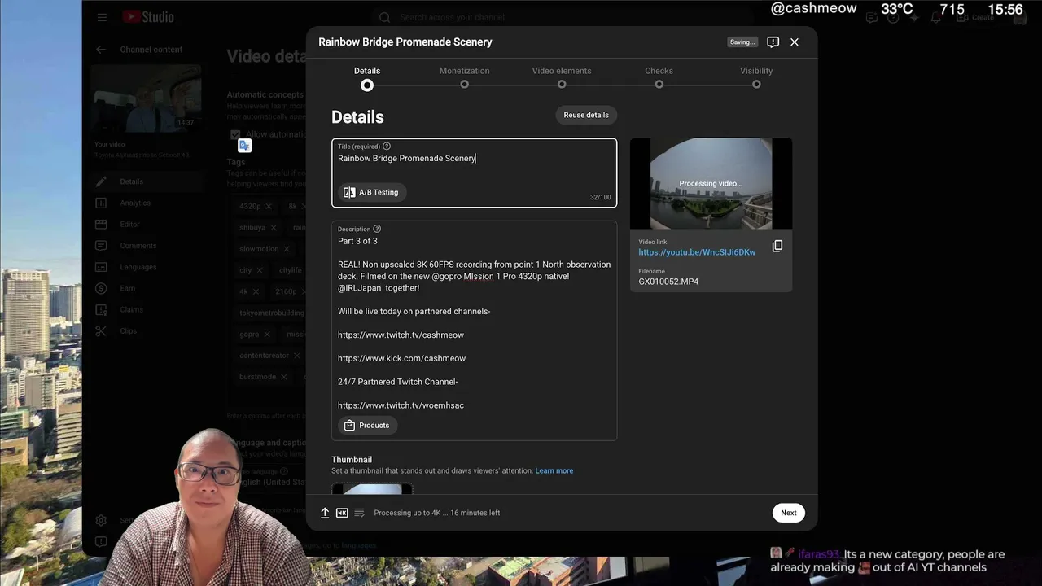Go to the Video elements step

562,77
